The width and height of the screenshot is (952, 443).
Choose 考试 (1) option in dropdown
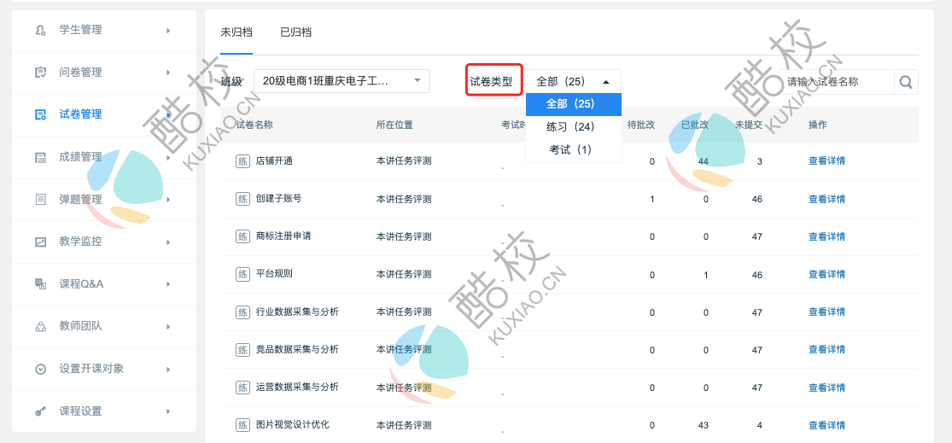coord(570,149)
